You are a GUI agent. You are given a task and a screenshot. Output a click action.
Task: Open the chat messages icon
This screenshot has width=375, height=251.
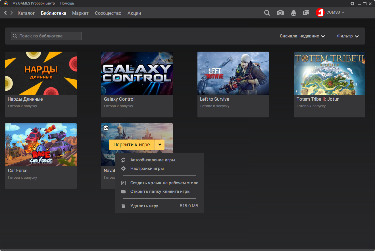click(306, 13)
